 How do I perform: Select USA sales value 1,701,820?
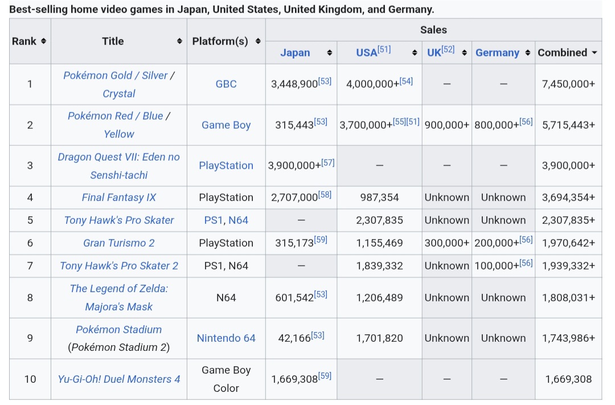(x=379, y=338)
